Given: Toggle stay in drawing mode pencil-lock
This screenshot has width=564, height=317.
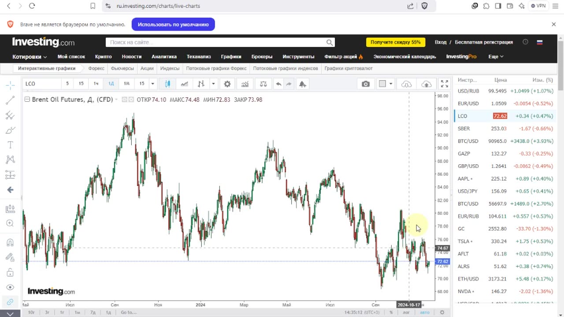Looking at the screenshot, I should (10, 257).
